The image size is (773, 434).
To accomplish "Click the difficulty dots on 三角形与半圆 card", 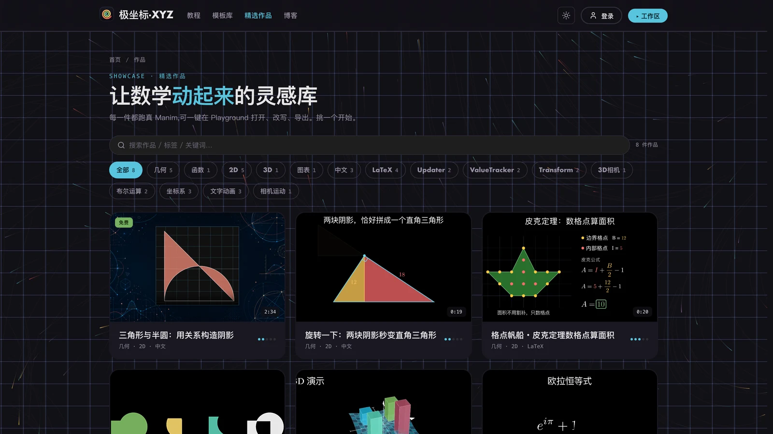I will 267,339.
